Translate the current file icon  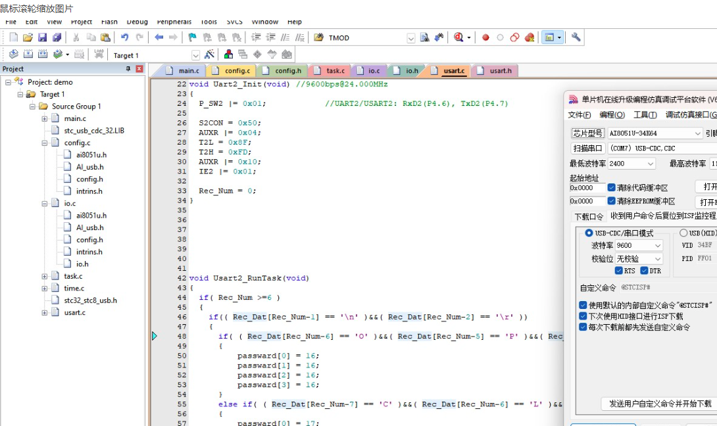click(13, 55)
